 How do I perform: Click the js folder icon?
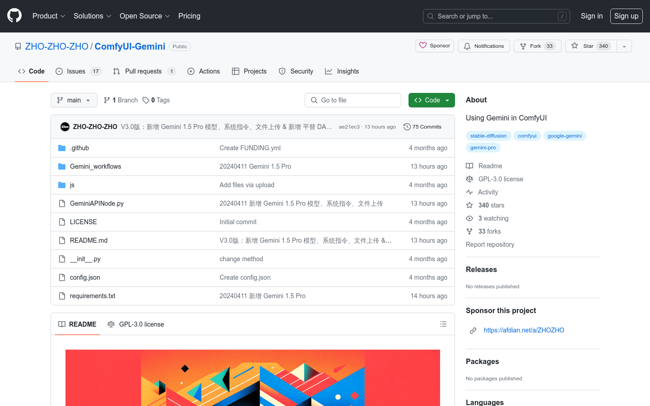[x=62, y=185]
